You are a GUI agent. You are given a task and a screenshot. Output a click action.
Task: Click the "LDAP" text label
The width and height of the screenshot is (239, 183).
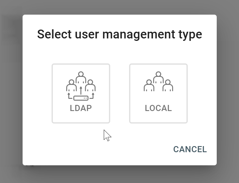click(81, 108)
